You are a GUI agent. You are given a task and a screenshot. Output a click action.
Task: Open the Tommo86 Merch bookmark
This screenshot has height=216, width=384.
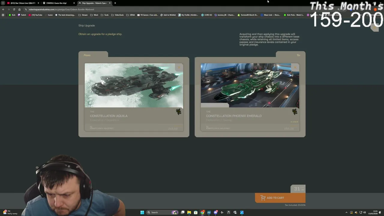(247, 15)
